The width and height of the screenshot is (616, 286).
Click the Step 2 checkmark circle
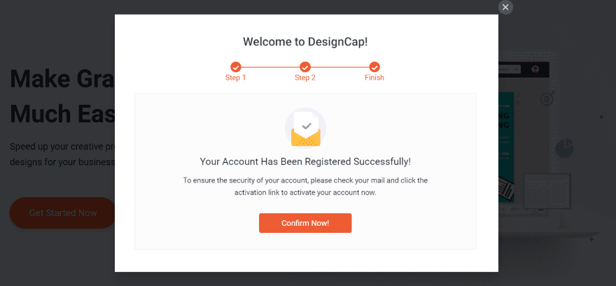(x=305, y=66)
